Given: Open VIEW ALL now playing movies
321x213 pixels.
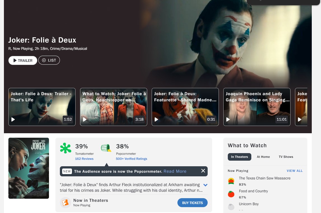Looking at the screenshot, I should coord(295,171).
